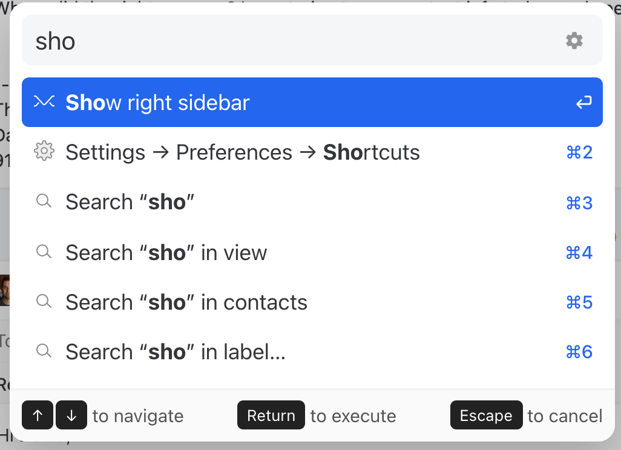Image resolution: width=621 pixels, height=450 pixels.
Task: Open Settings → Preferences → Shortcuts
Action: 242,152
